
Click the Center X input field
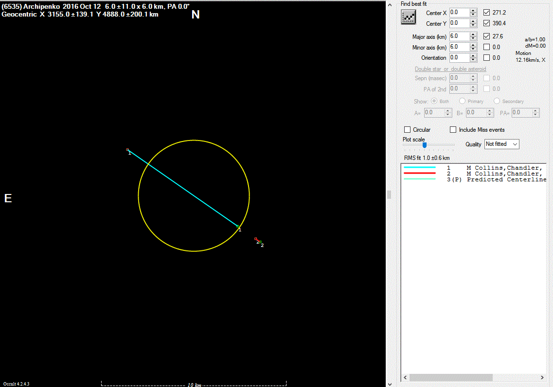coord(460,12)
